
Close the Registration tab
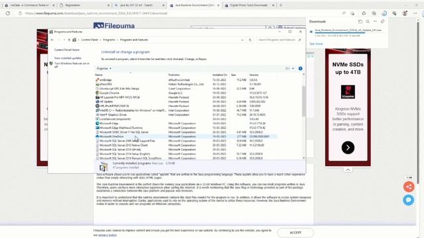coord(109,5)
